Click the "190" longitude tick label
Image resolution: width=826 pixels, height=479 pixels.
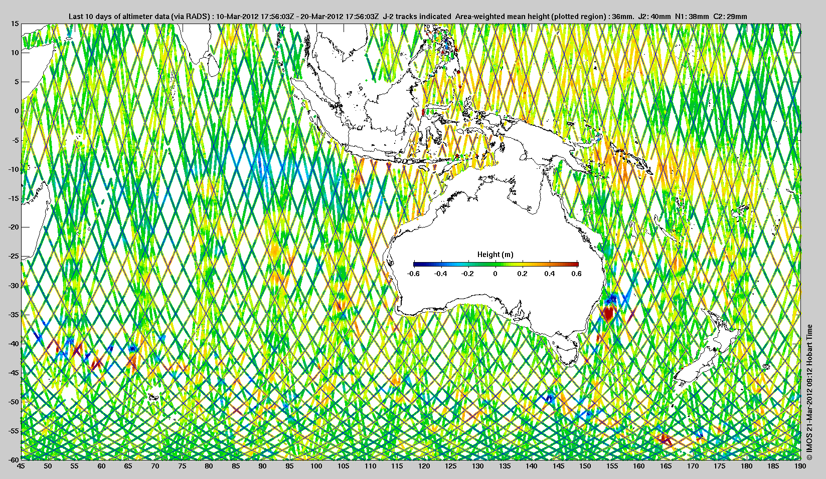800,466
